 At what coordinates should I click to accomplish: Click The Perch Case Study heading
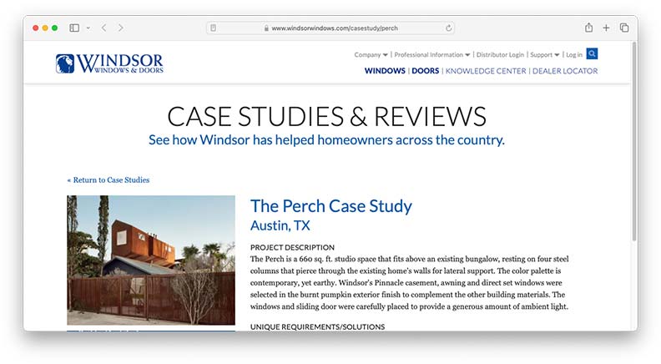331,206
